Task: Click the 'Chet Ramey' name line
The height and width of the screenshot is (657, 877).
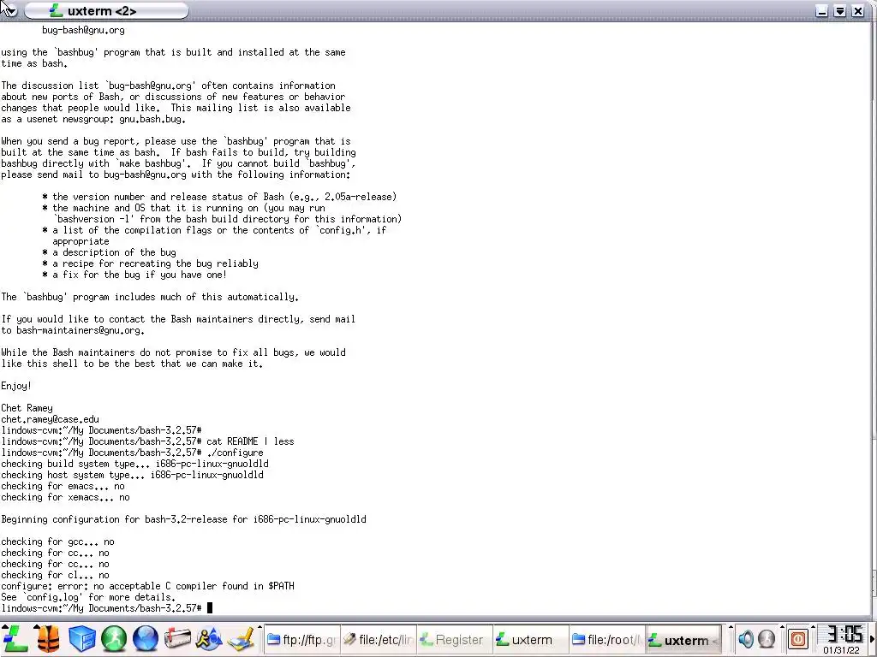Action: 27,408
